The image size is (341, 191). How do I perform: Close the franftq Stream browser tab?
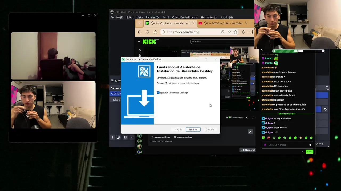tap(193, 23)
